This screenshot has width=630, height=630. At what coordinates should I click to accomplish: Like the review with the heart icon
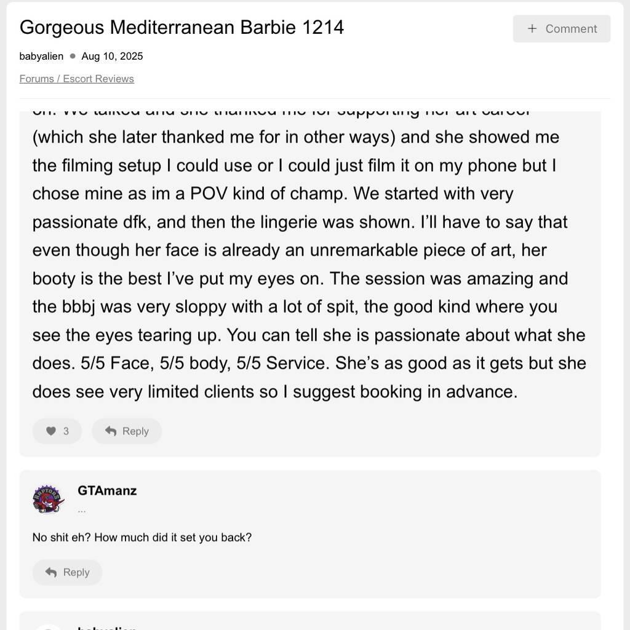[x=51, y=431]
